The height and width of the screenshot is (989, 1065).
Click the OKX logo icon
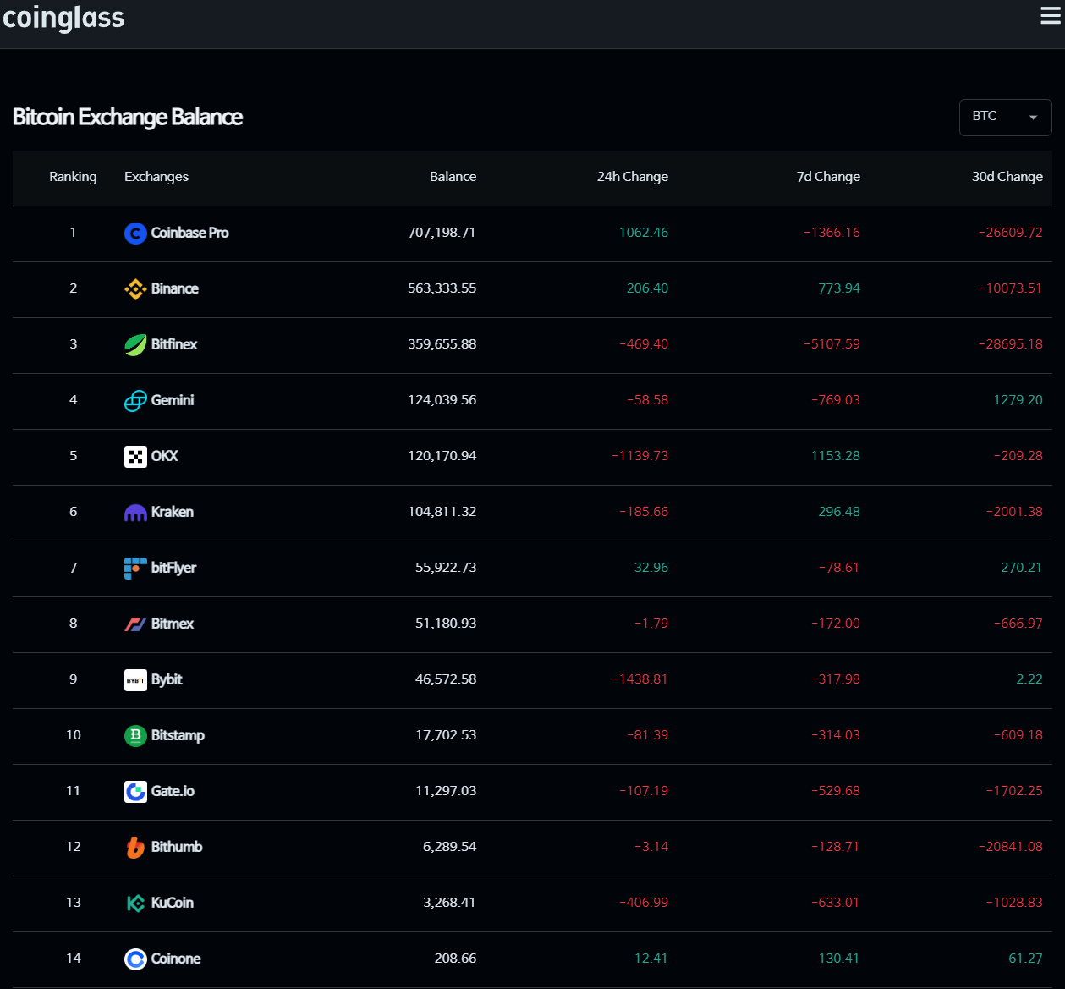pos(135,457)
